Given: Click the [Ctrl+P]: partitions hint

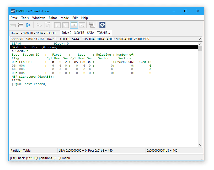Looking at the screenshot, I should (39, 158).
